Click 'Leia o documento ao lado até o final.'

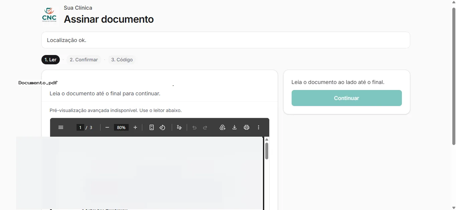[338, 82]
